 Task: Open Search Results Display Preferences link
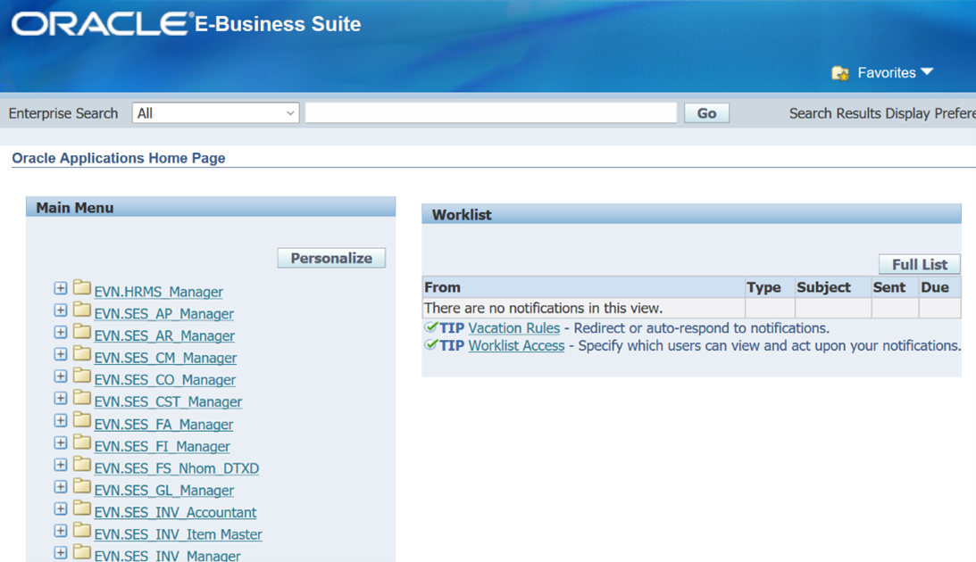[882, 113]
